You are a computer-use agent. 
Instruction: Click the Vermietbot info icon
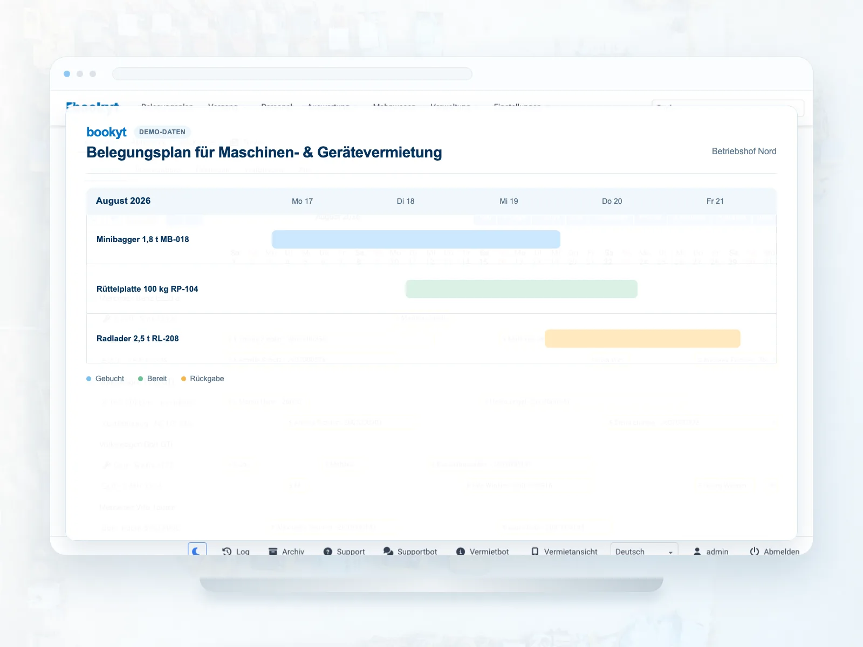tap(461, 552)
